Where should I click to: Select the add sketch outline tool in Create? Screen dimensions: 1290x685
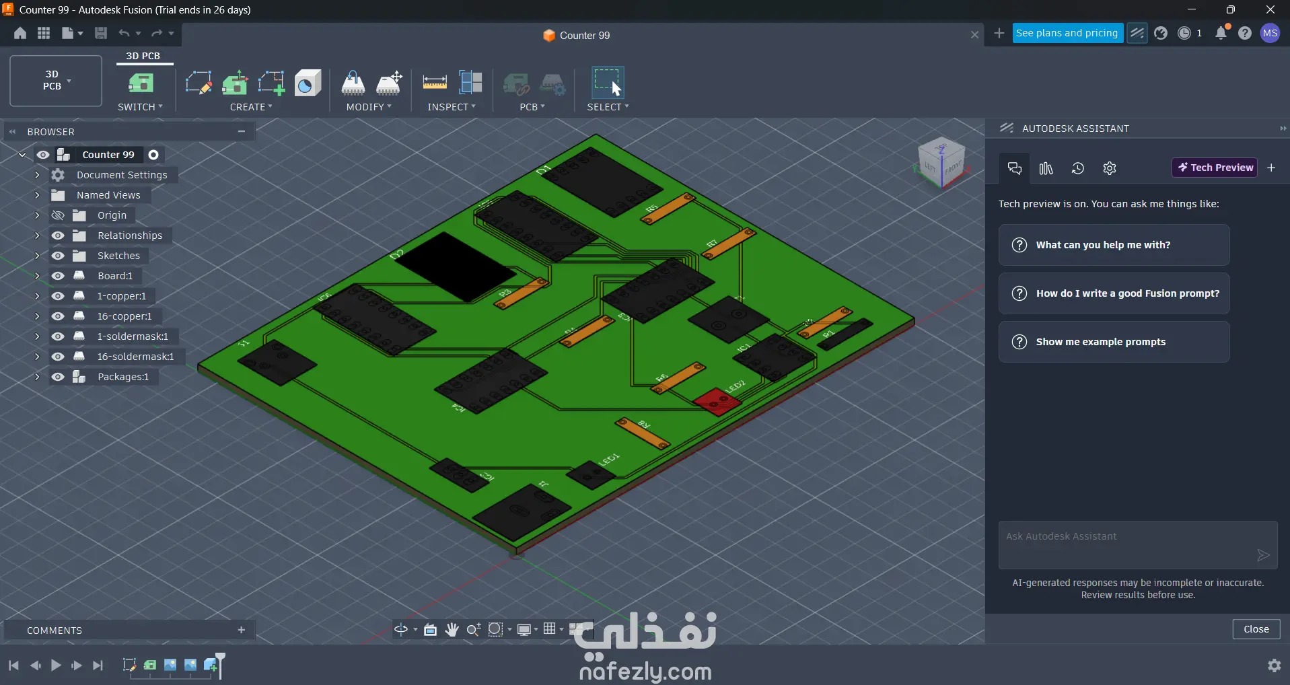pos(271,83)
